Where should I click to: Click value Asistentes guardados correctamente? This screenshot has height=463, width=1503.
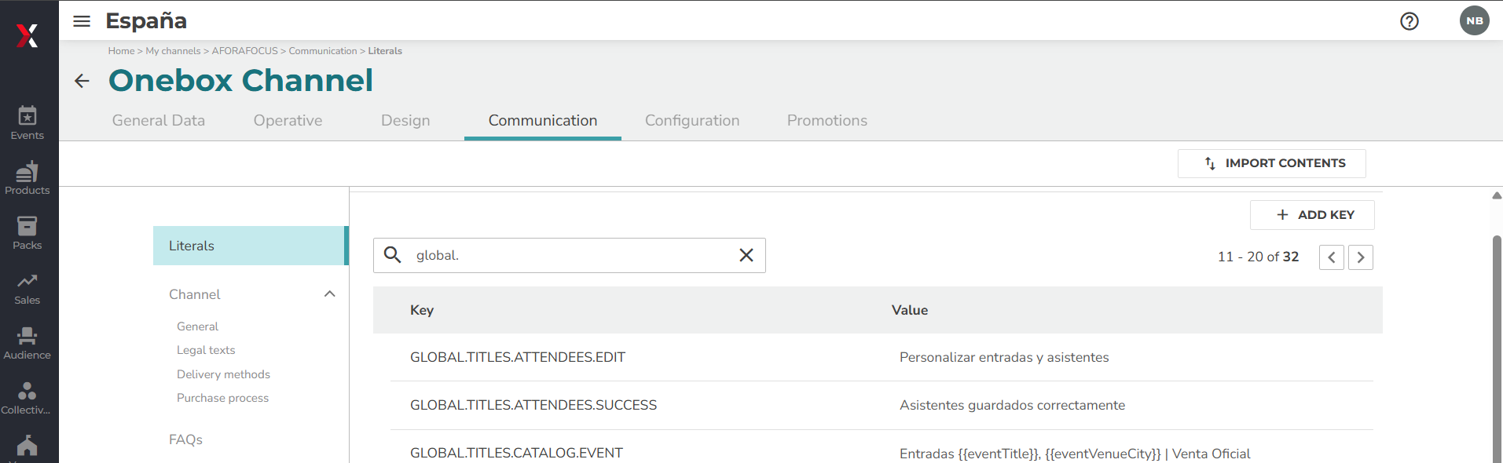tap(1012, 405)
